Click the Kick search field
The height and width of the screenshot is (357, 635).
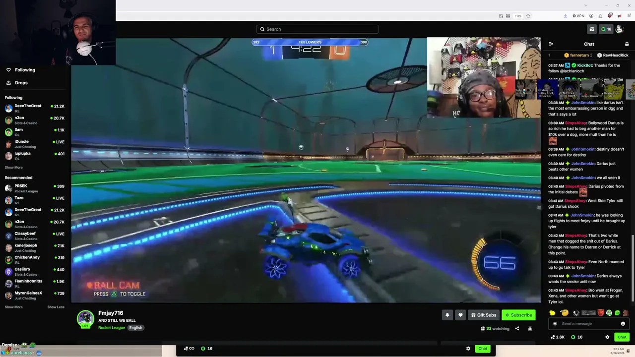tap(317, 29)
